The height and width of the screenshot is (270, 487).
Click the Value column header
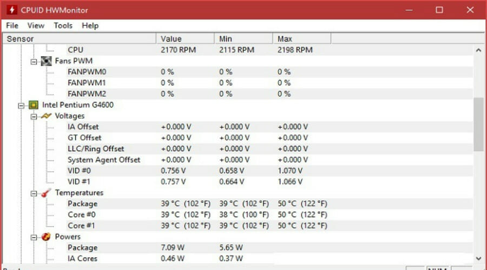(x=185, y=39)
